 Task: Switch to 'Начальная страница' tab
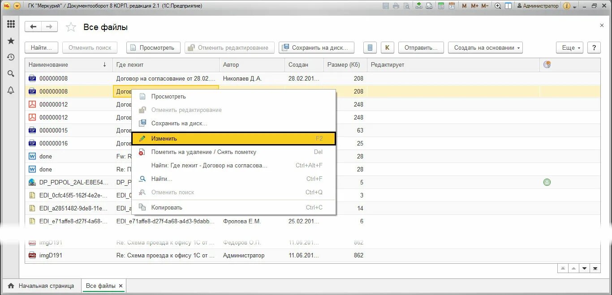[41, 286]
